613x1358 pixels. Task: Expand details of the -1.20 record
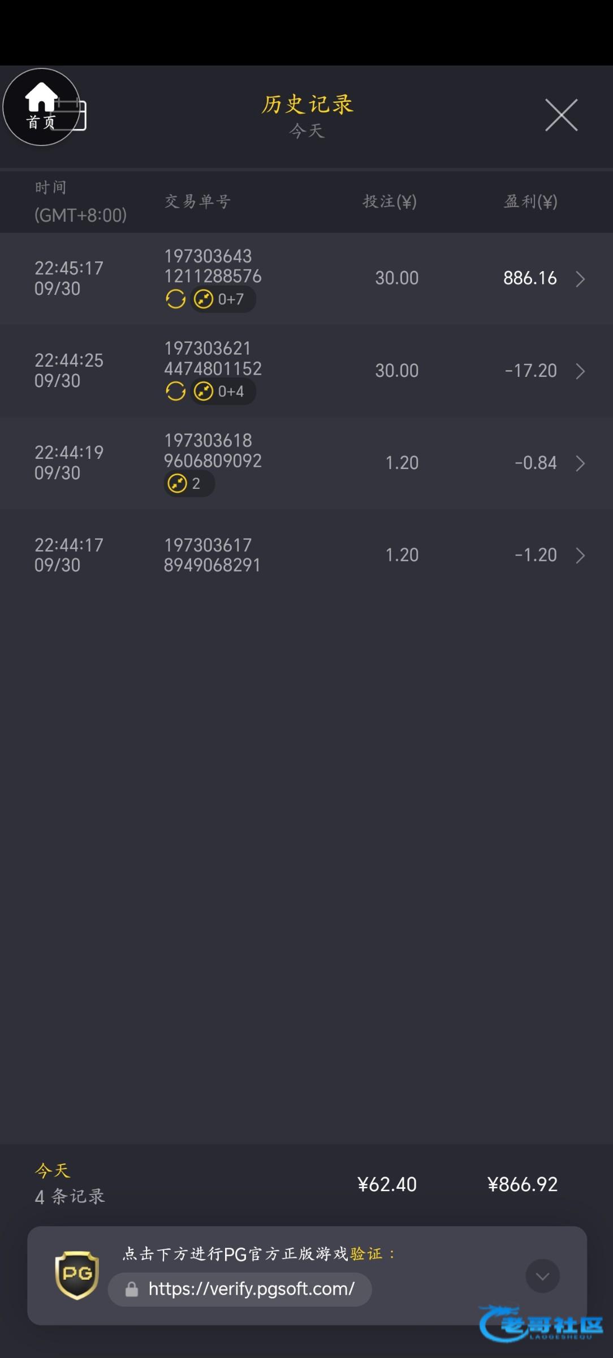point(580,556)
